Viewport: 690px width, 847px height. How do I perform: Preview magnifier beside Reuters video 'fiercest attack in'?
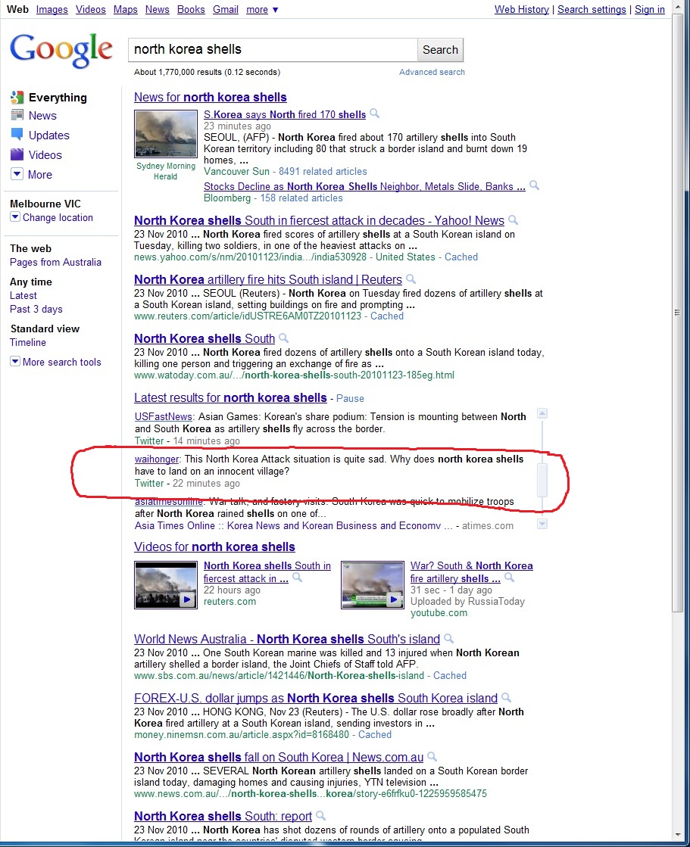pos(297,578)
